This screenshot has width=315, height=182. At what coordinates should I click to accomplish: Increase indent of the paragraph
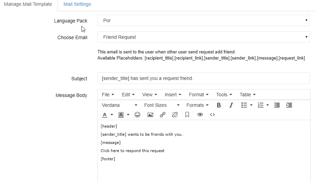pyautogui.click(x=289, y=105)
